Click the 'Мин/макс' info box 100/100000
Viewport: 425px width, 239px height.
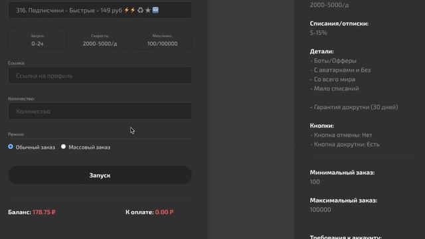[x=162, y=40]
